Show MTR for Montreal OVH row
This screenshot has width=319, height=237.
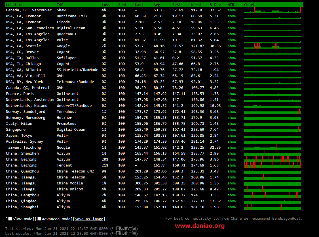(232, 88)
